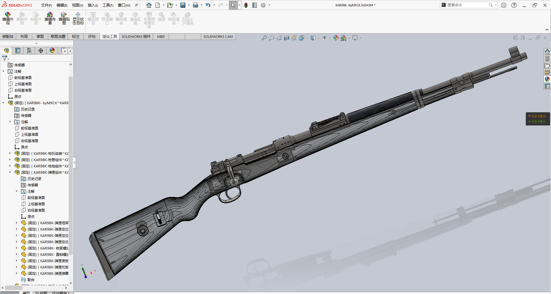
Task: Open File Properties list icon
Action: pyautogui.click(x=255, y=5)
